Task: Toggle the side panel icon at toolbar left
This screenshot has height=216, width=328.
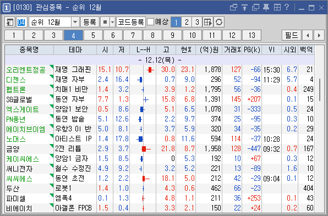Action: tap(10, 22)
